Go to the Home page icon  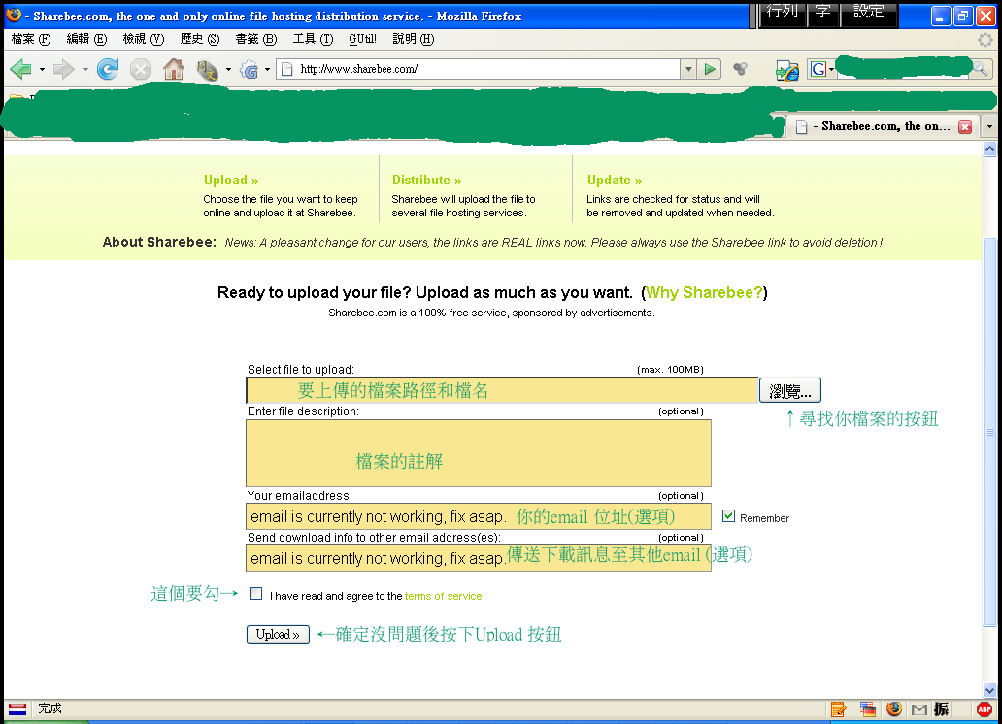click(x=173, y=68)
